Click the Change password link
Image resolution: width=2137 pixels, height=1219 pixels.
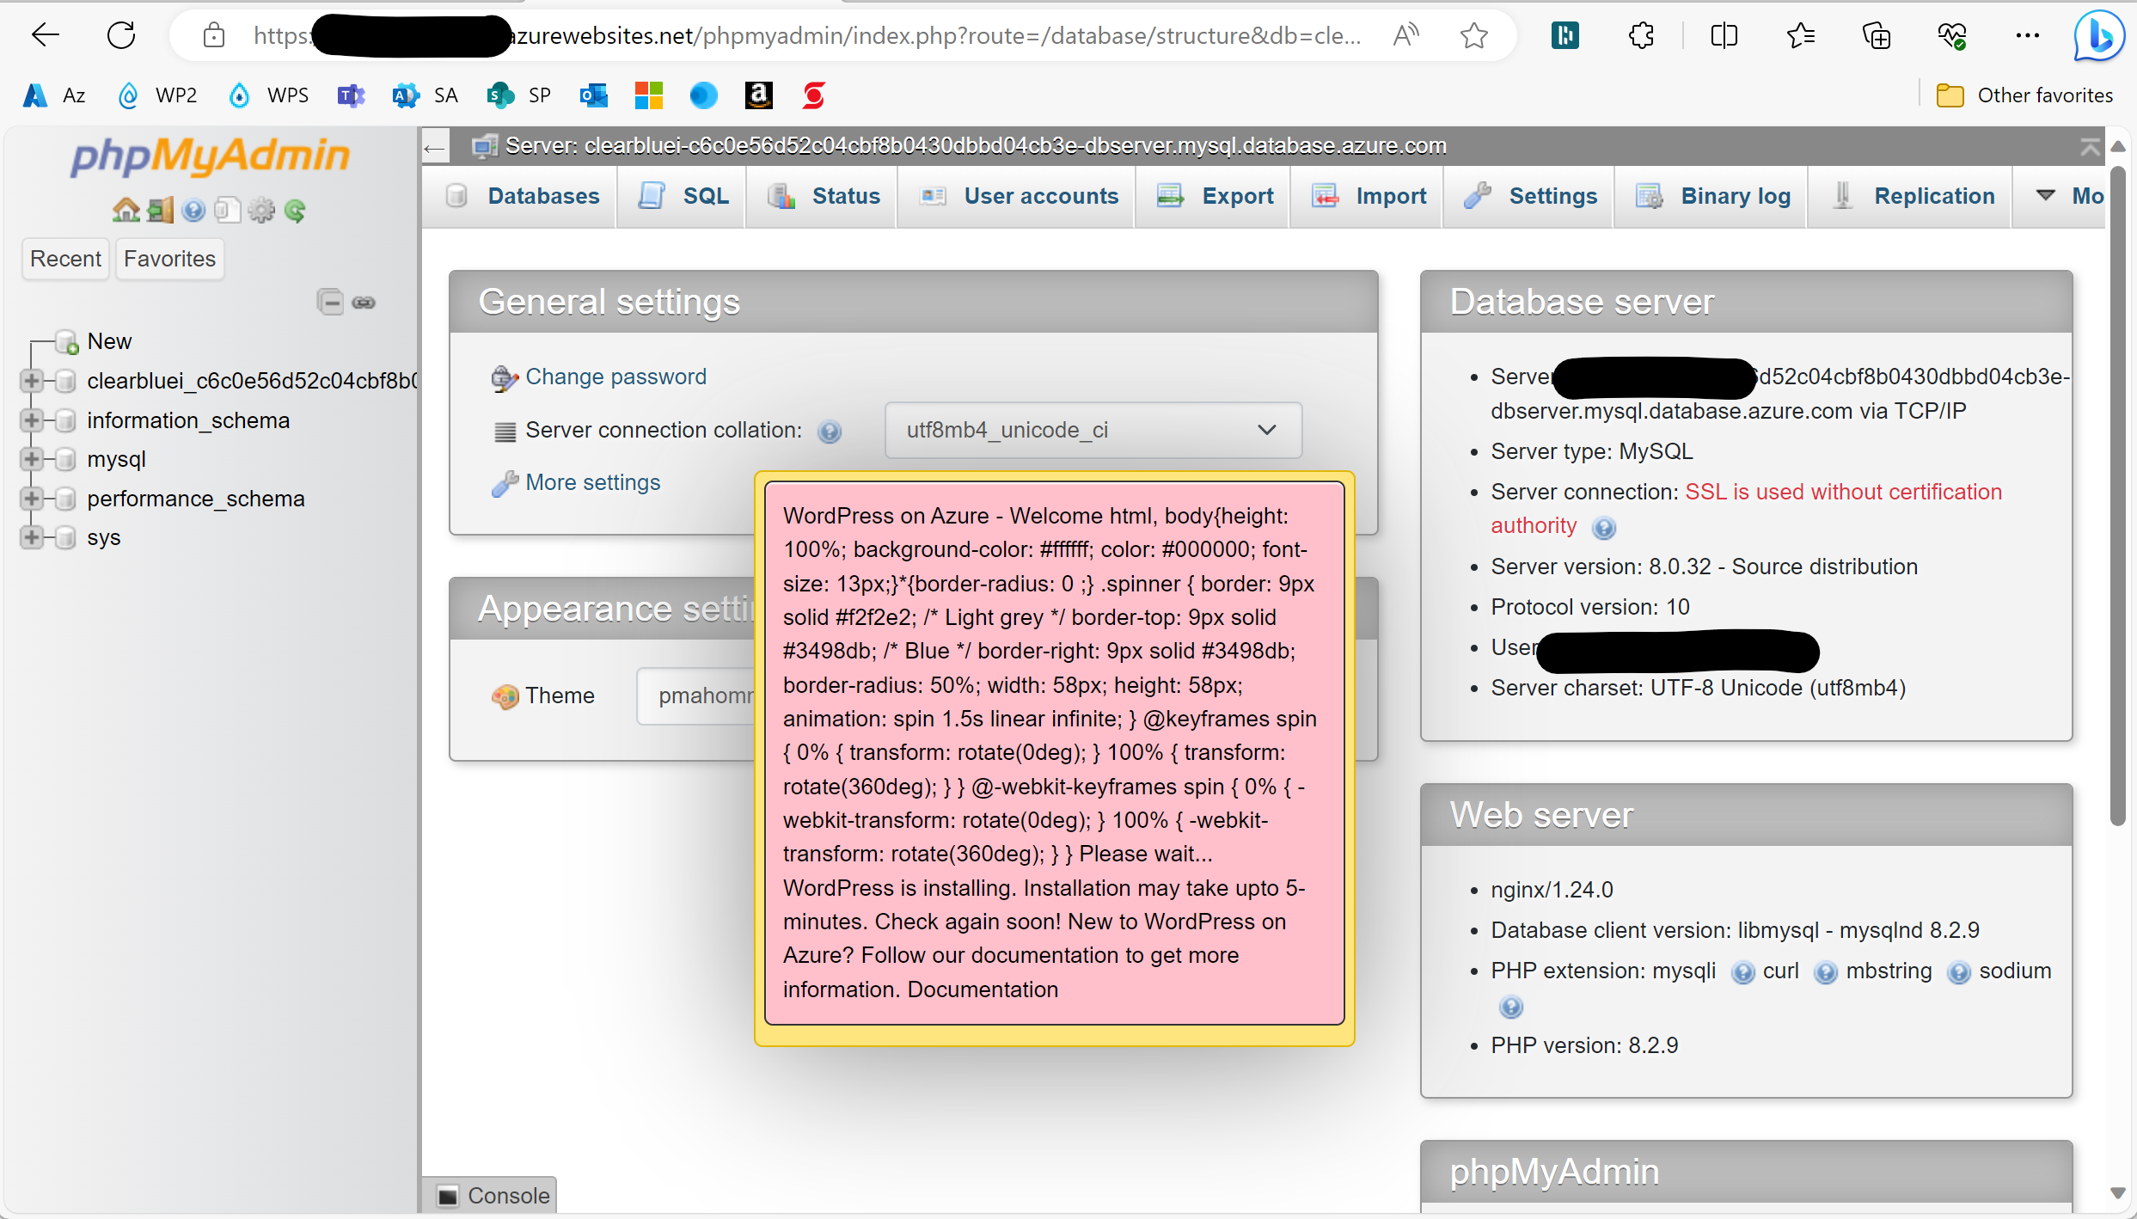(x=615, y=377)
